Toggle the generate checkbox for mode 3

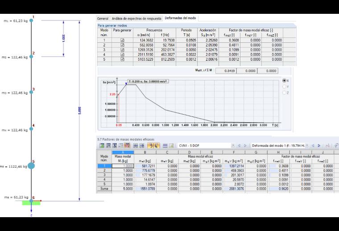point(122,49)
